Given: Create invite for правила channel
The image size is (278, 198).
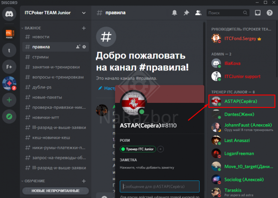Looking at the screenshot, I should coord(77,47).
